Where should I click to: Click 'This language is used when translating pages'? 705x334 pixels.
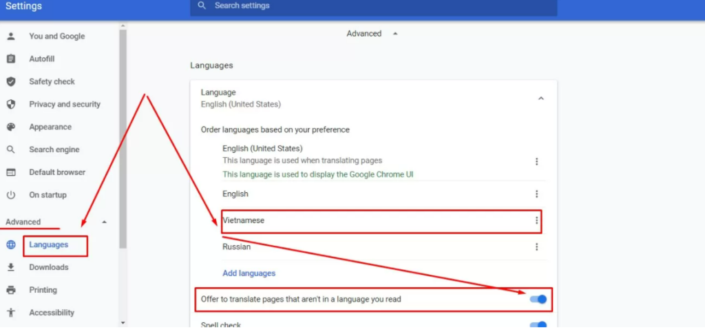(302, 160)
